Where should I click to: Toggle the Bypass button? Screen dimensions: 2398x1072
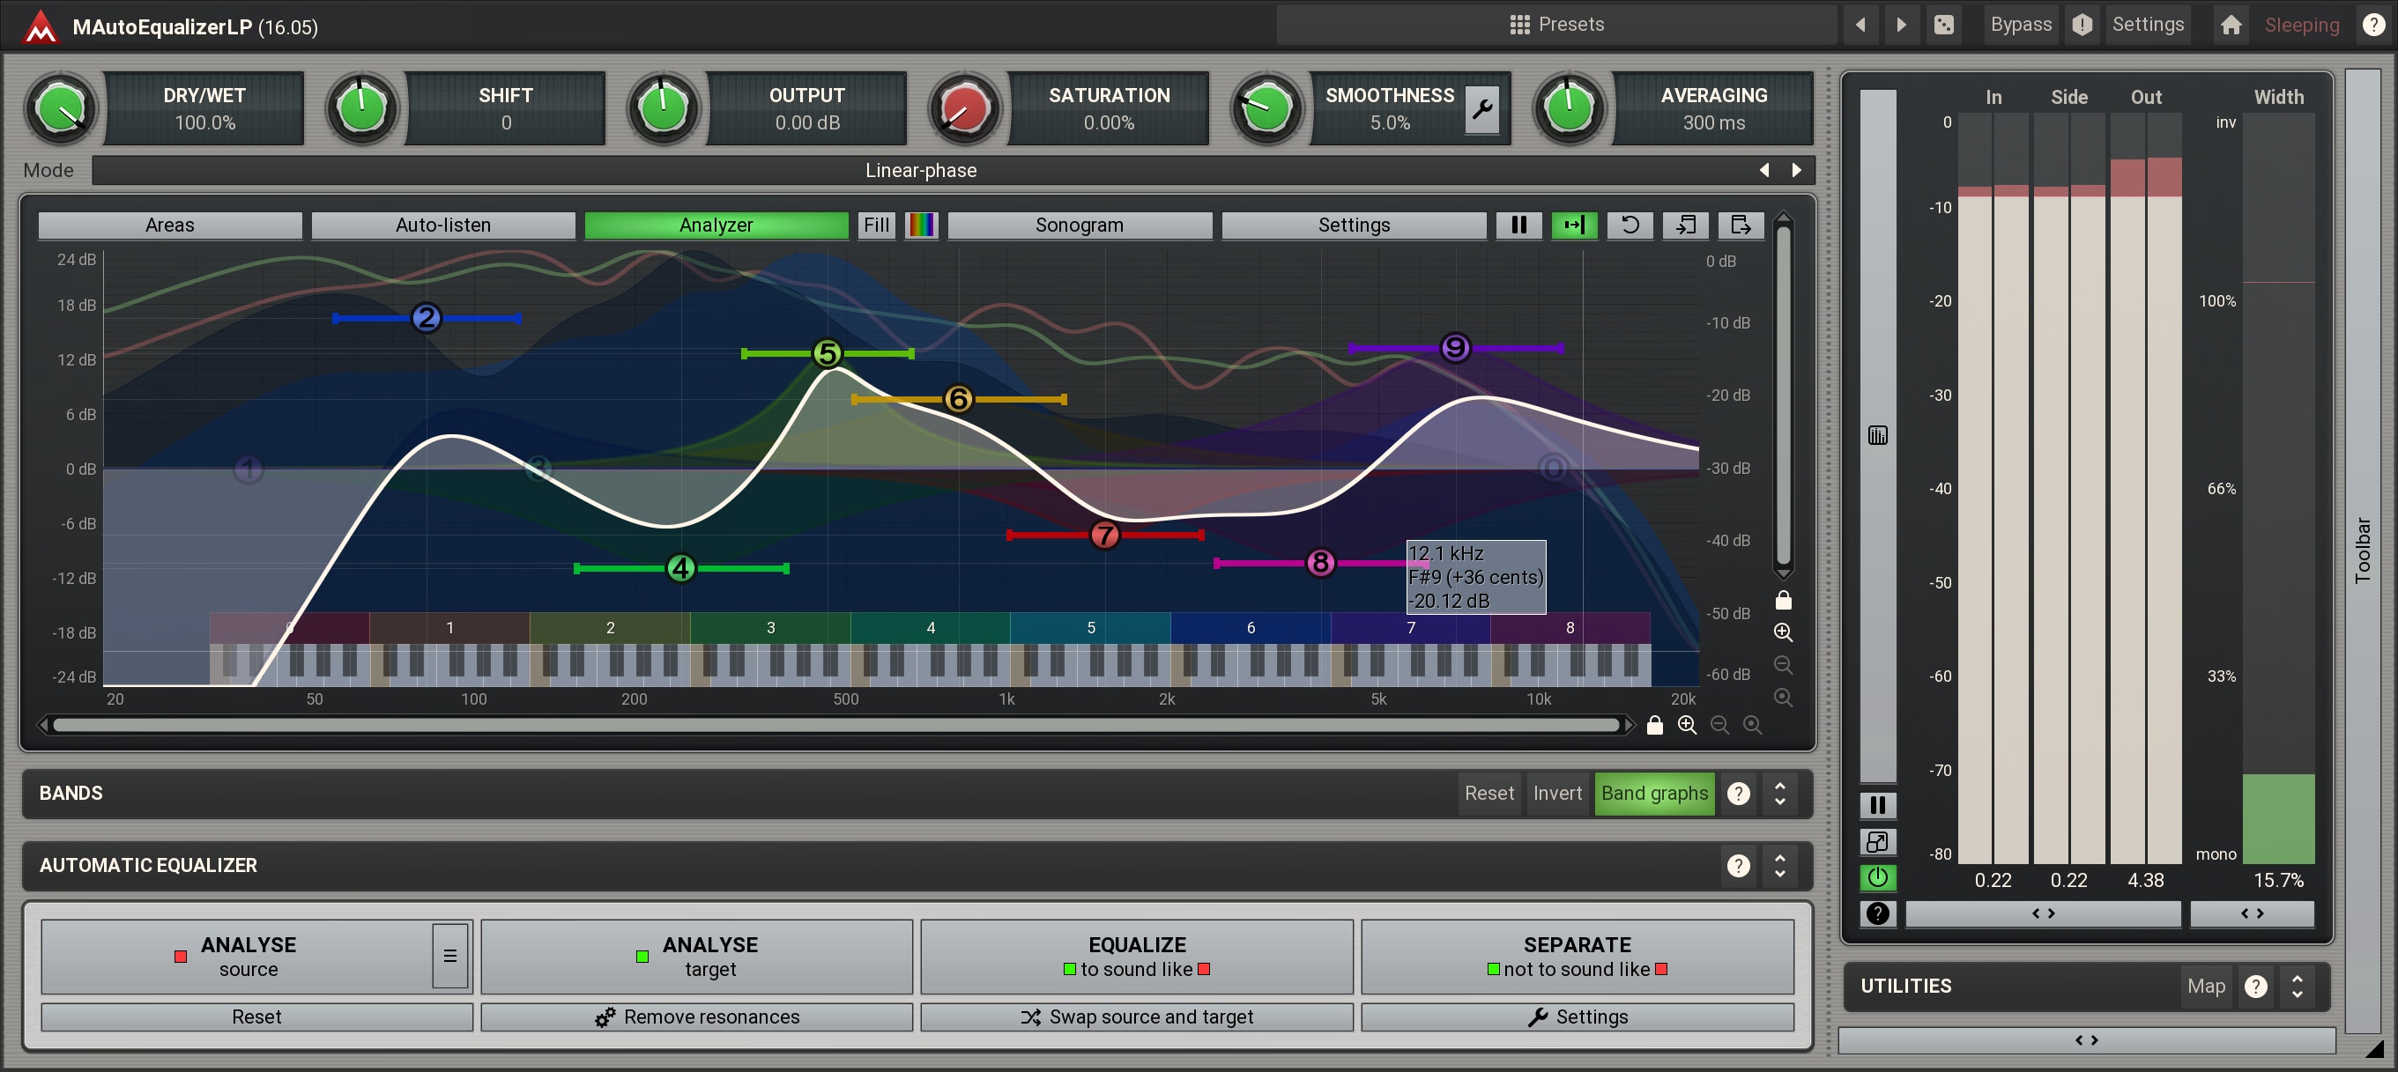[2020, 24]
